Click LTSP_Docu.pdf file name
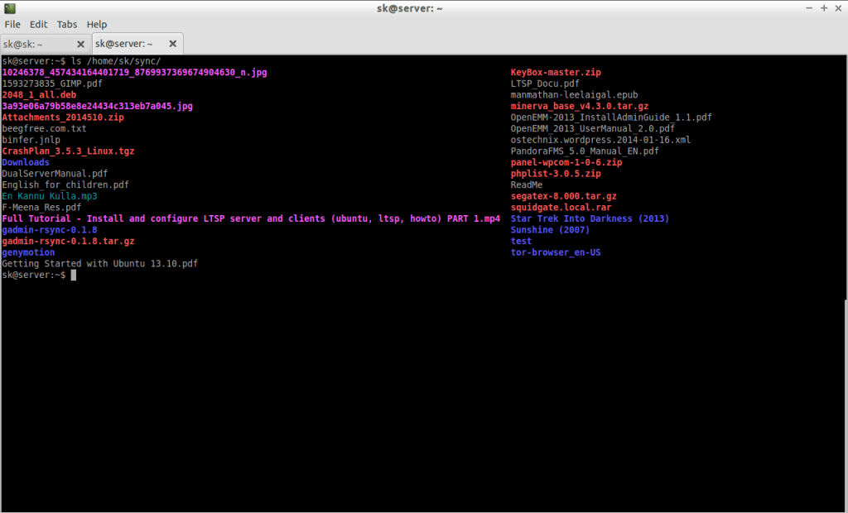 tap(545, 84)
